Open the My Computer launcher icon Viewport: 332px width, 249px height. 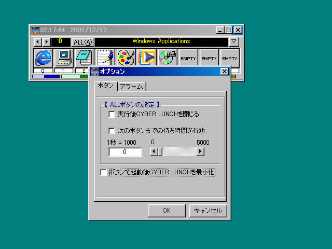[64, 58]
